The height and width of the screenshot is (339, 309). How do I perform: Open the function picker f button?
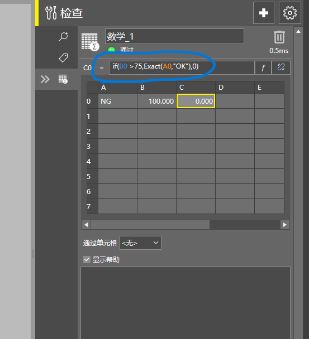[x=263, y=67]
